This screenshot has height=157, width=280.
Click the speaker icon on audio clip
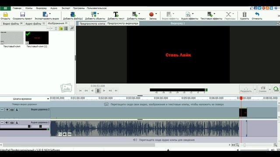click(65, 134)
